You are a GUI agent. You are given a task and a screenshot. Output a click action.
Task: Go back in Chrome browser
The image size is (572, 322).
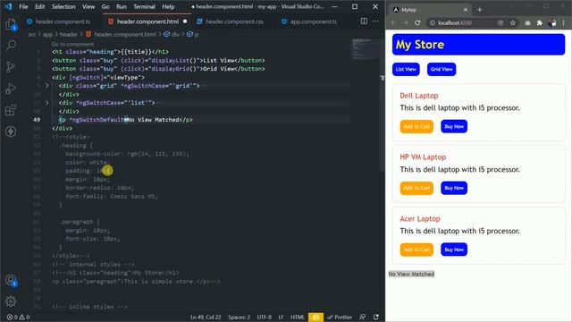tap(393, 22)
